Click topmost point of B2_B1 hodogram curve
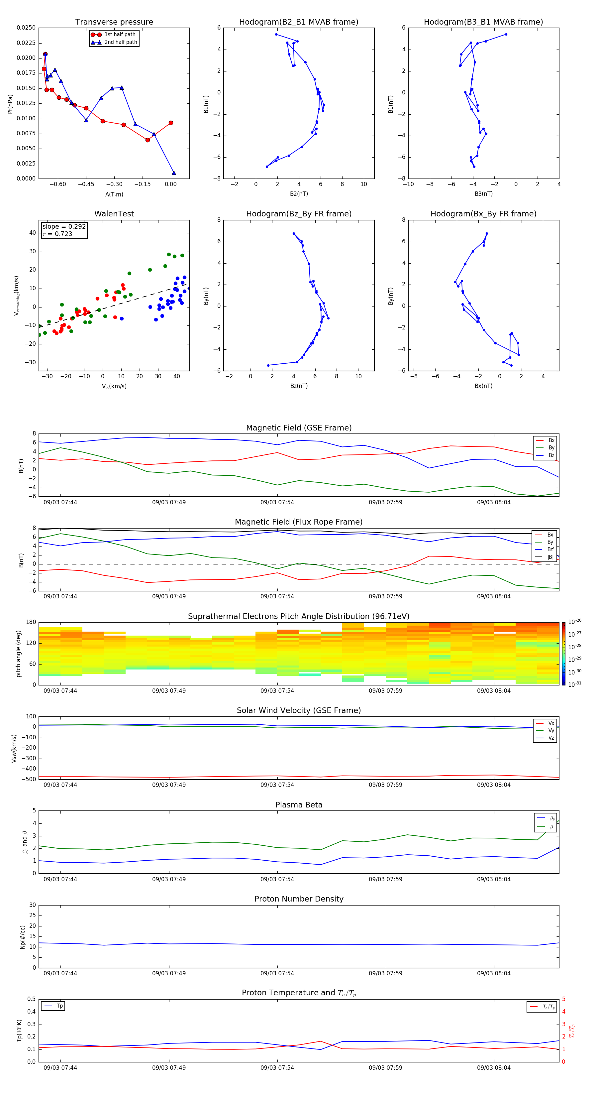 276,35
